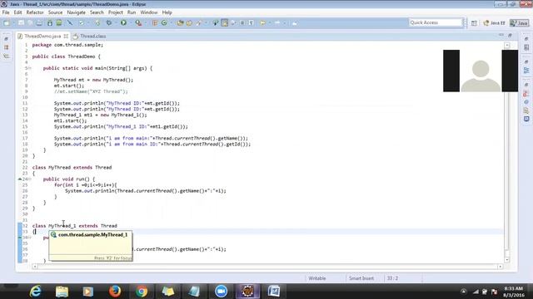The image size is (533, 299).
Task: Click the New Java Package icon
Action: click(155, 23)
